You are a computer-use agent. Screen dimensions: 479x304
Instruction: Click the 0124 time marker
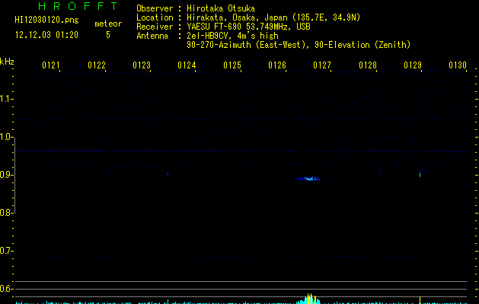[187, 65]
